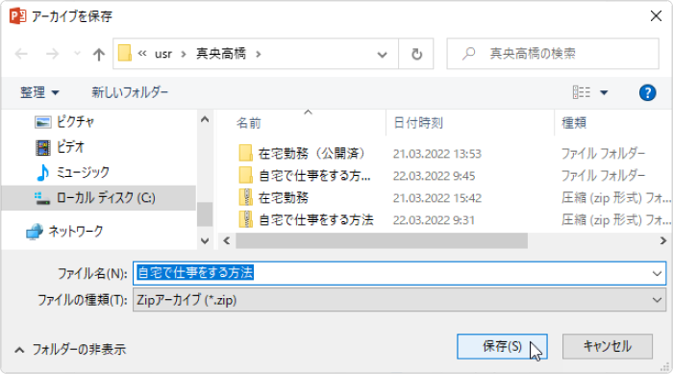Create a 新しいフォルダー
This screenshot has width=673, height=374.
click(130, 92)
